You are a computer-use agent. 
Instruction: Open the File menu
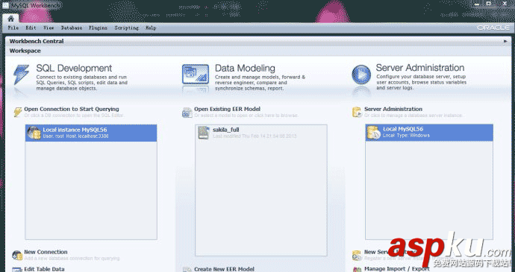pyautogui.click(x=13, y=28)
